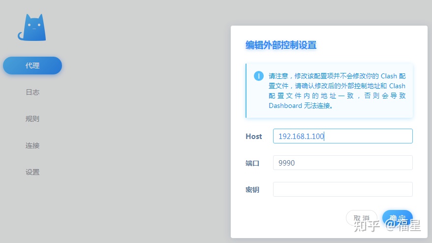Open the 设置 sidebar tab
The height and width of the screenshot is (243, 432).
(32, 172)
